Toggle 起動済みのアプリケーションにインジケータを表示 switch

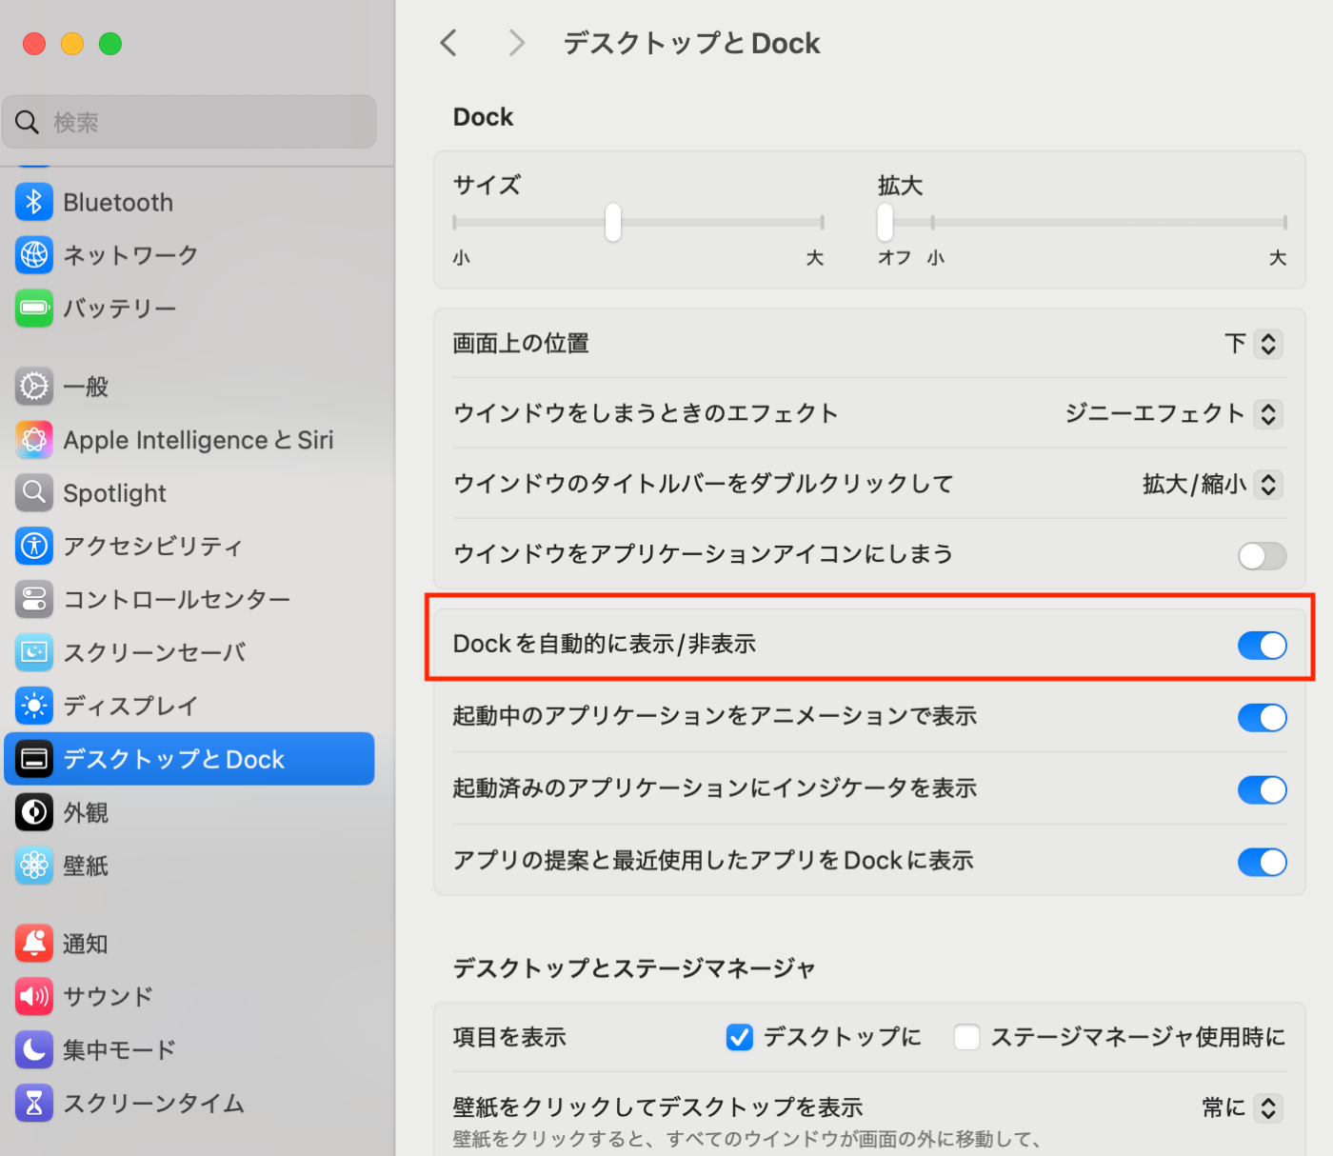coord(1263,789)
